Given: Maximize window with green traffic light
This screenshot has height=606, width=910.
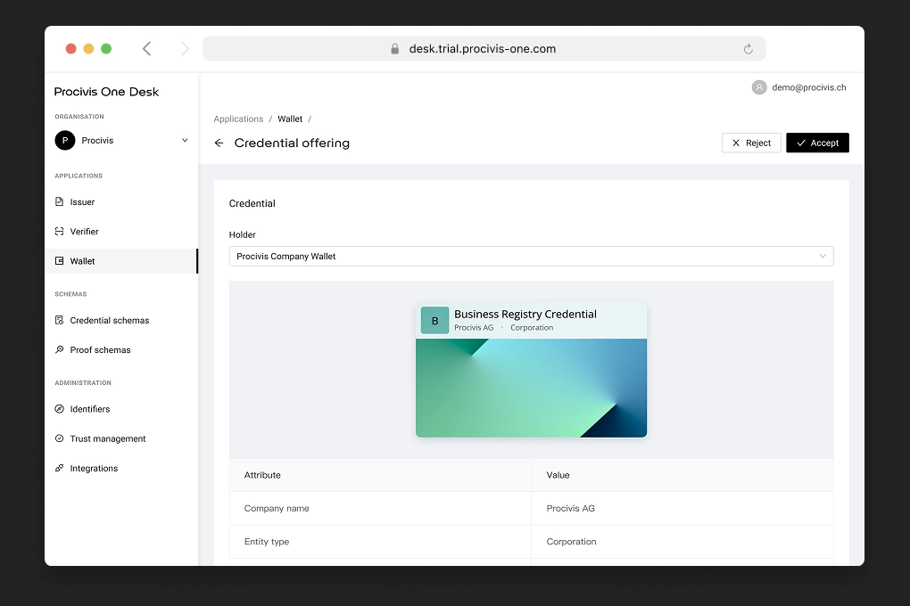Looking at the screenshot, I should point(106,49).
